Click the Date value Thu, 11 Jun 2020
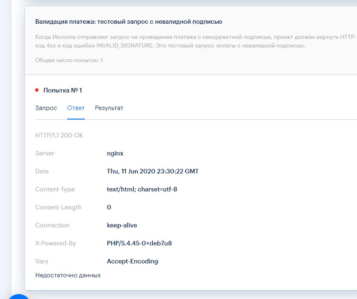Screen dimensions: 357x299 click(x=152, y=171)
